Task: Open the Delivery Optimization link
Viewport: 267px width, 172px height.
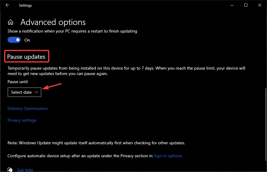Action: point(28,108)
